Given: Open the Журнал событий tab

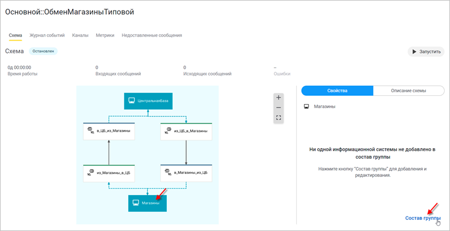Looking at the screenshot, I should (x=47, y=35).
